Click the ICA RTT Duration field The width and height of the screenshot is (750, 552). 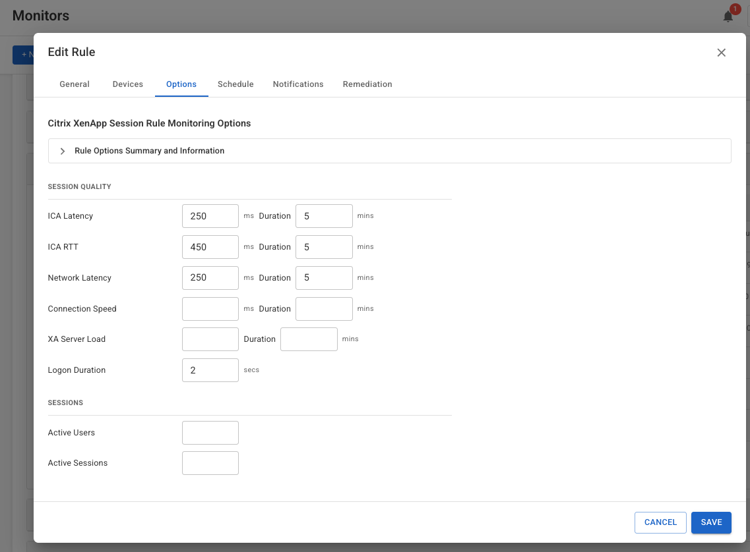[x=324, y=247]
